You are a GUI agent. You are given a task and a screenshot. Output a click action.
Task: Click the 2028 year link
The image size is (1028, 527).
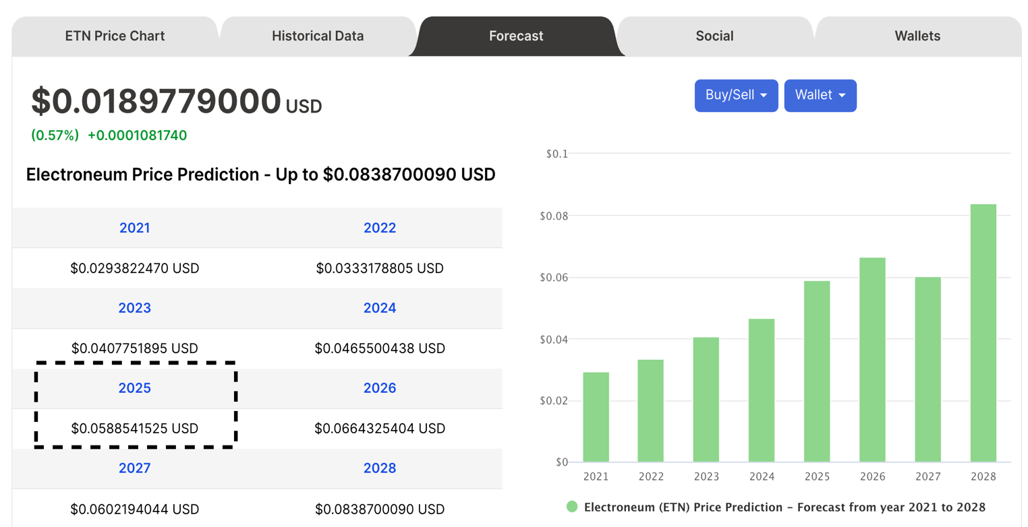click(380, 468)
